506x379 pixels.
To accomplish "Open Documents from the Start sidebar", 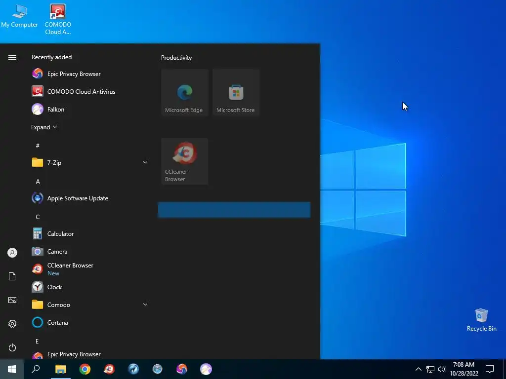I will click(x=12, y=276).
